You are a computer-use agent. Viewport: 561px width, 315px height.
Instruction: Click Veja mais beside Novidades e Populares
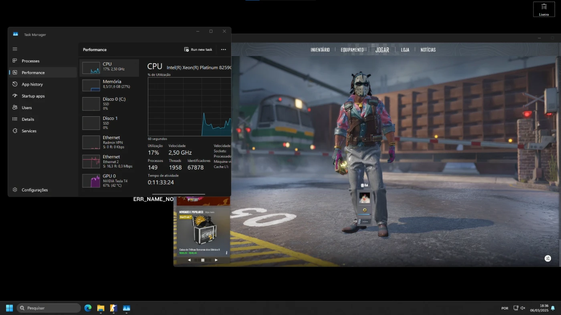[x=210, y=212]
